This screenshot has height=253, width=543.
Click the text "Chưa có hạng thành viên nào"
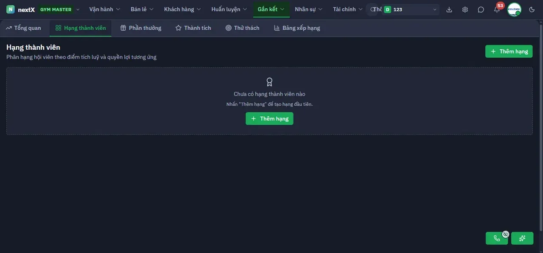269,94
